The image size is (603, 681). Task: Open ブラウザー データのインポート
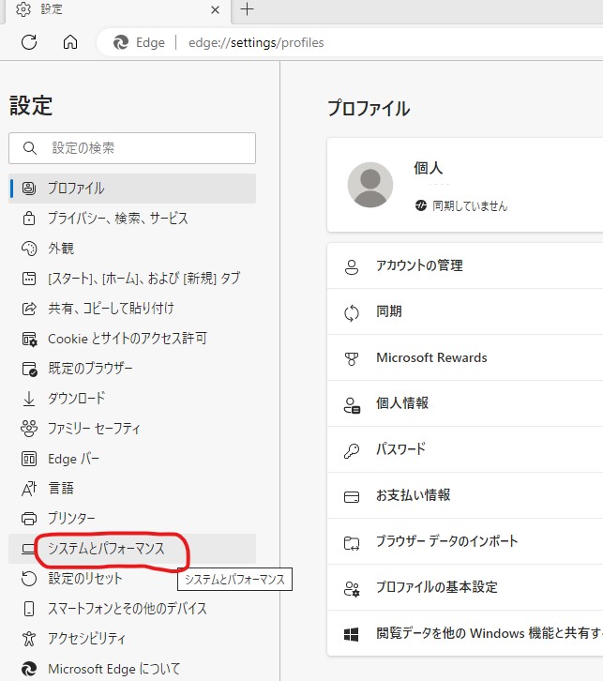[x=465, y=541]
